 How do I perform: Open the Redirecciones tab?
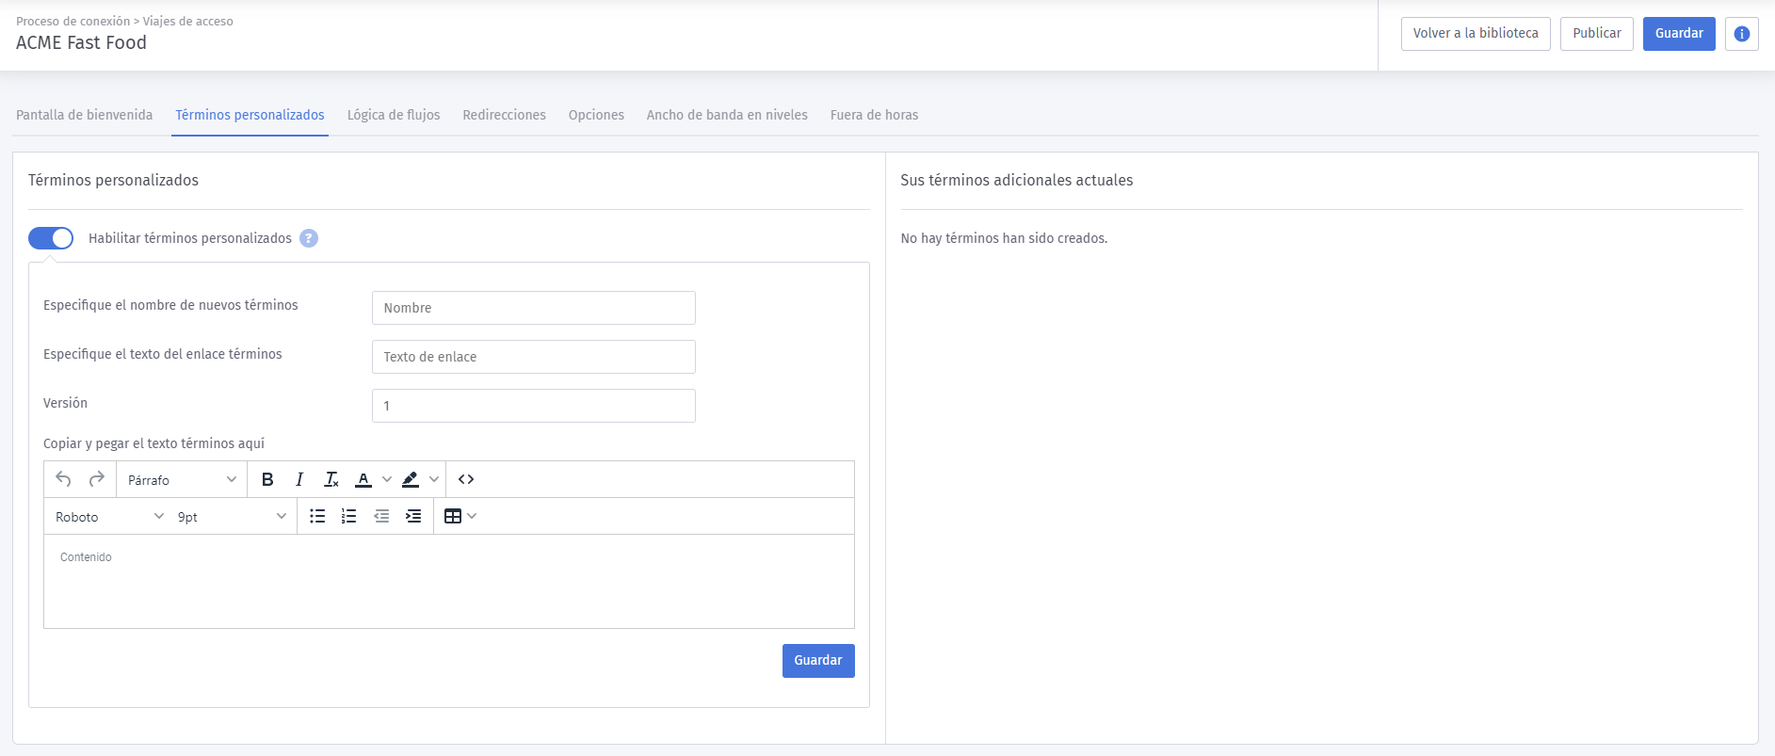(505, 115)
